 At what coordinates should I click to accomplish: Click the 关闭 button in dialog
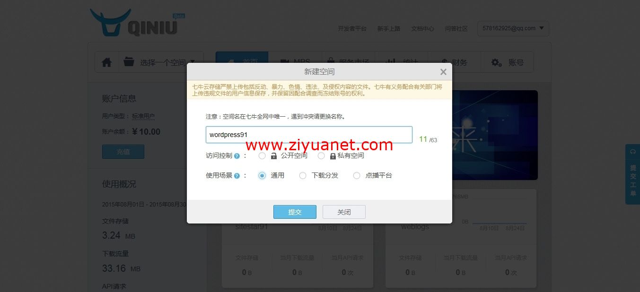(x=344, y=212)
